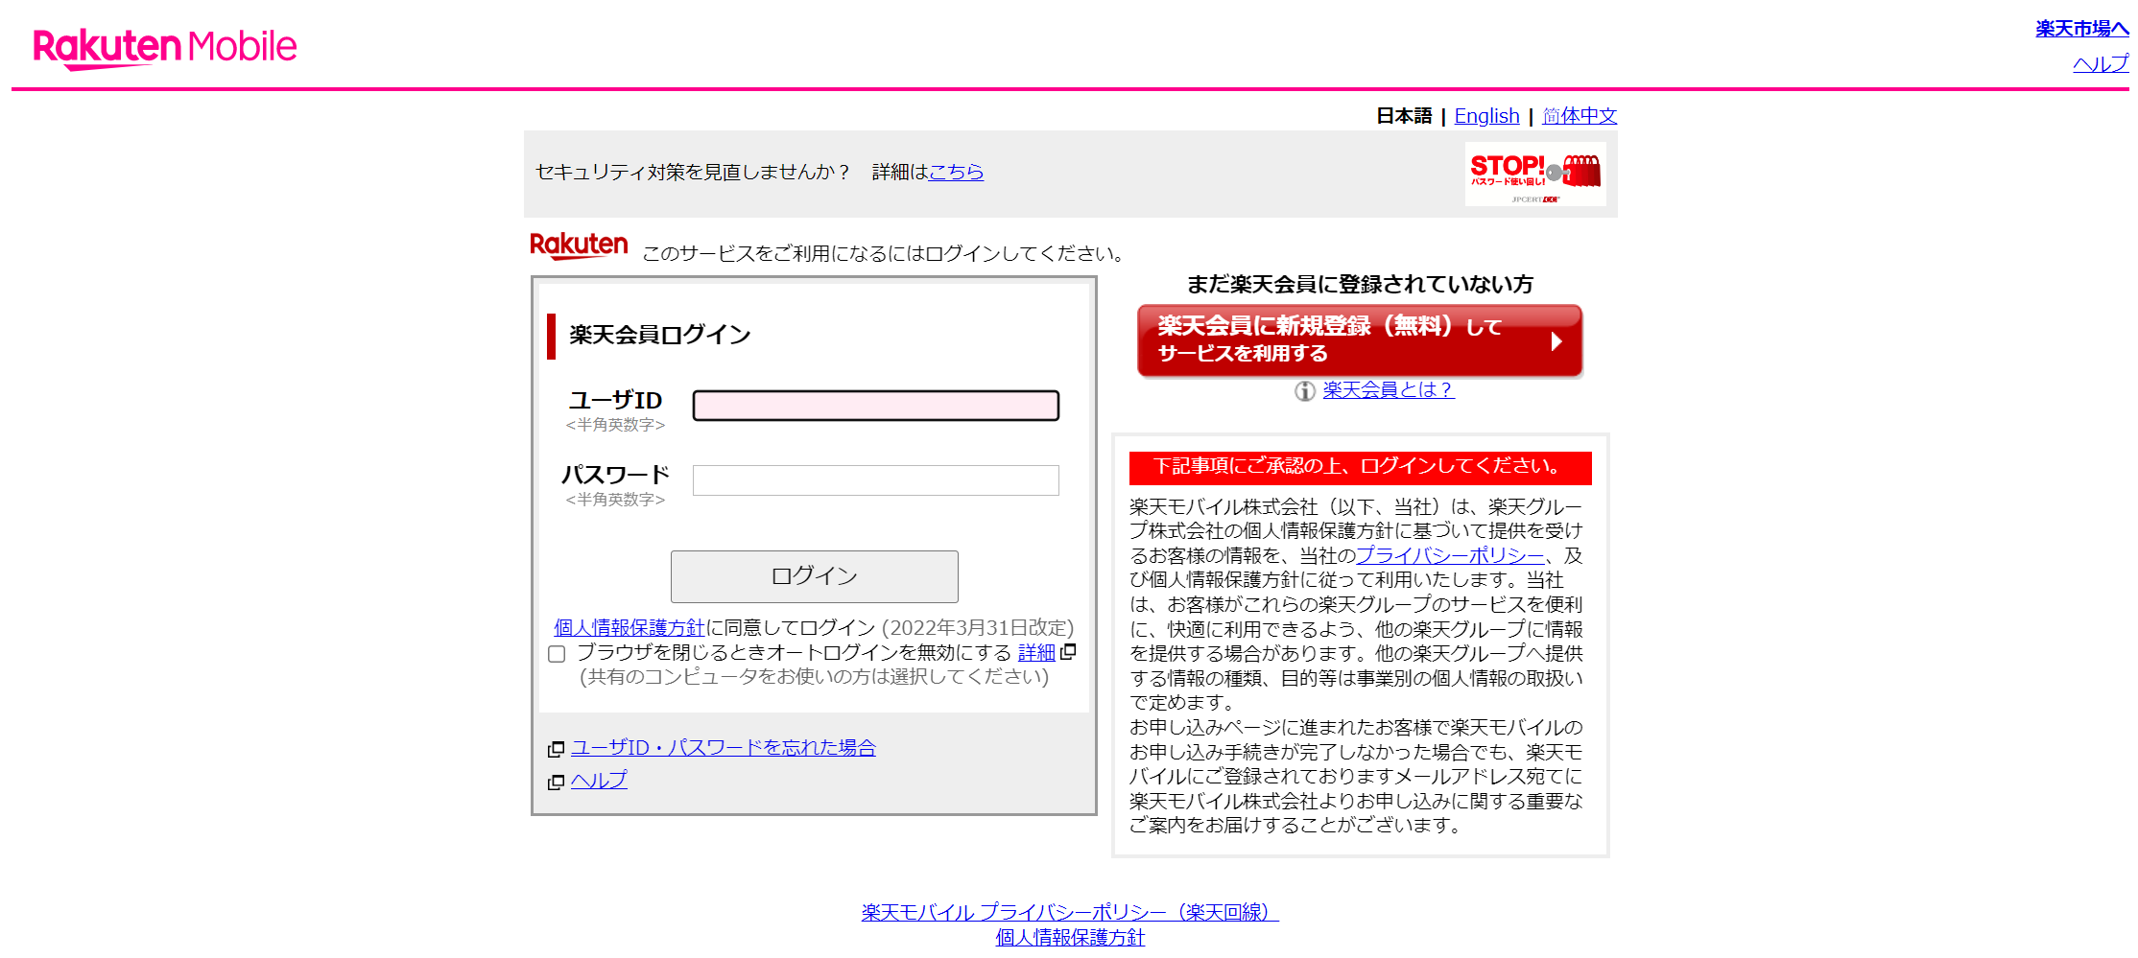This screenshot has height=958, width=2138.
Task: Click the red 下記事項にご承認の上 notice banner
Action: click(x=1360, y=467)
